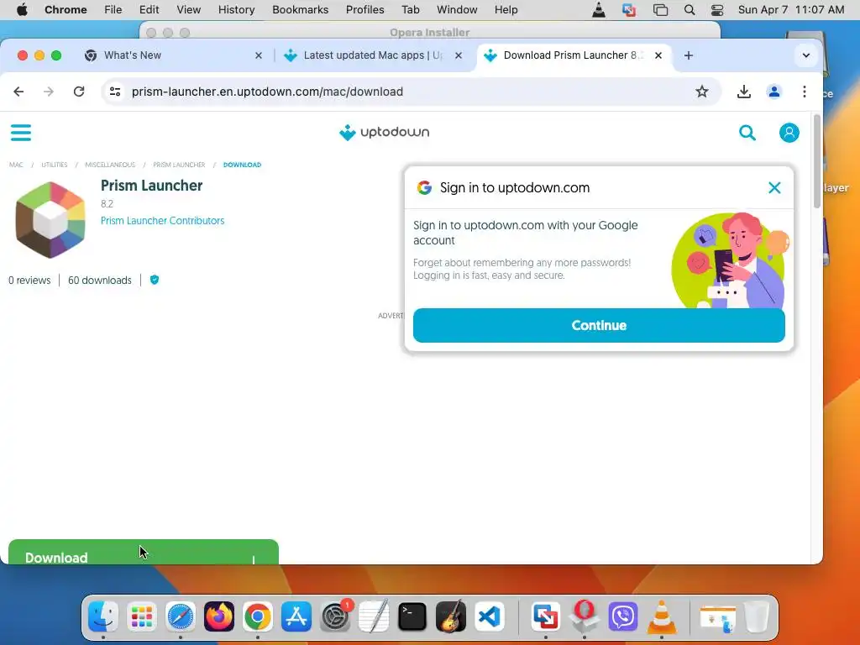Open Visual Studio Code from the Dock

click(x=490, y=617)
